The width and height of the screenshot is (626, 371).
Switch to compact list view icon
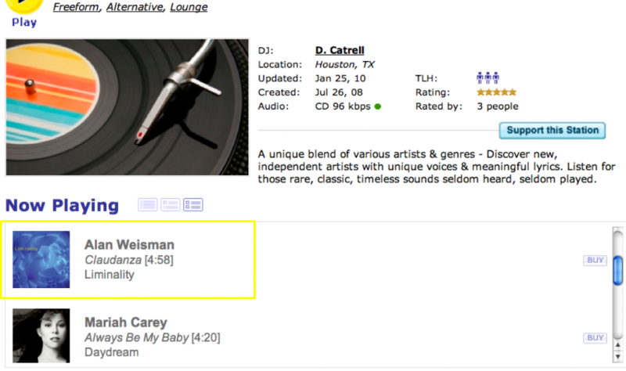[147, 205]
